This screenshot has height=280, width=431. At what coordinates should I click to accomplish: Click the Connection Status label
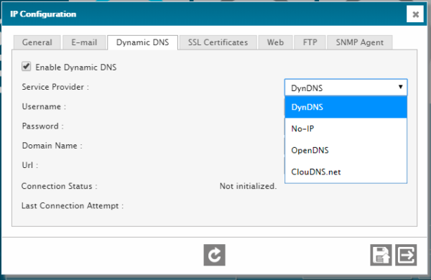point(60,186)
